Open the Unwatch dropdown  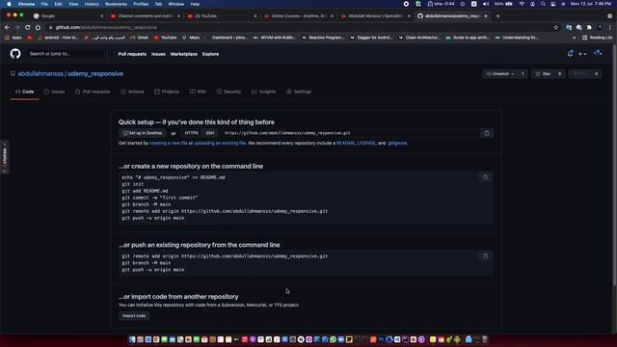tap(500, 74)
